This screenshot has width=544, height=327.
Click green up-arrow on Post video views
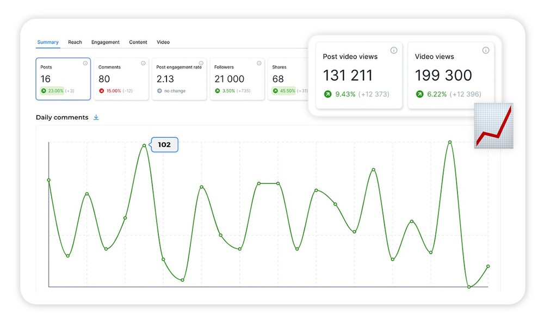pos(327,94)
